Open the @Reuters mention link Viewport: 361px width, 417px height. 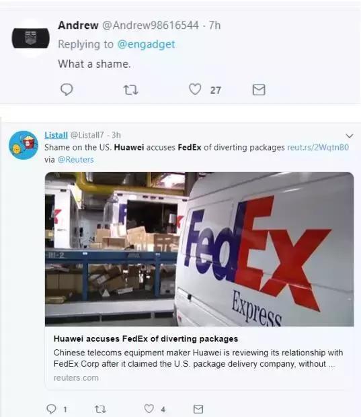click(75, 160)
